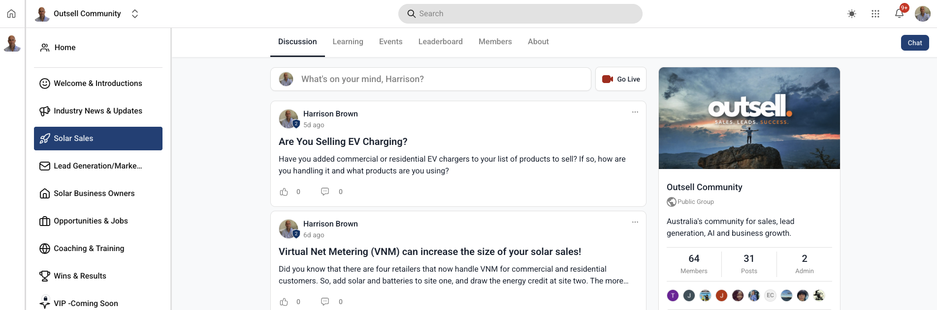Click the avatar beside Outsell Community title in header

click(42, 14)
